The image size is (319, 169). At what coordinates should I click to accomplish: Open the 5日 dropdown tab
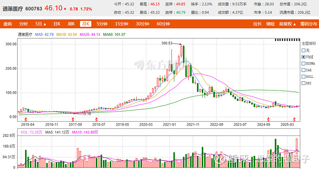(x=41, y=24)
